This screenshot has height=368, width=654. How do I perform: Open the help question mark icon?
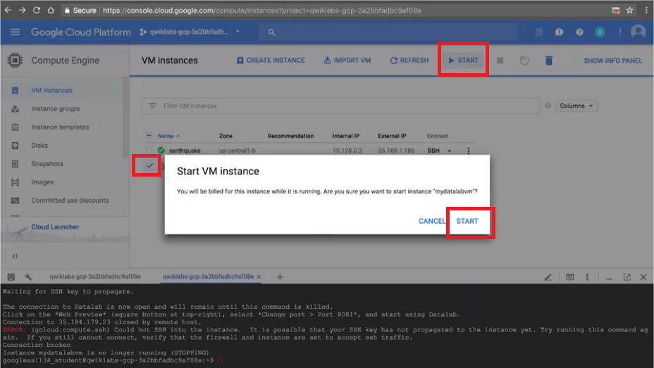(x=579, y=32)
